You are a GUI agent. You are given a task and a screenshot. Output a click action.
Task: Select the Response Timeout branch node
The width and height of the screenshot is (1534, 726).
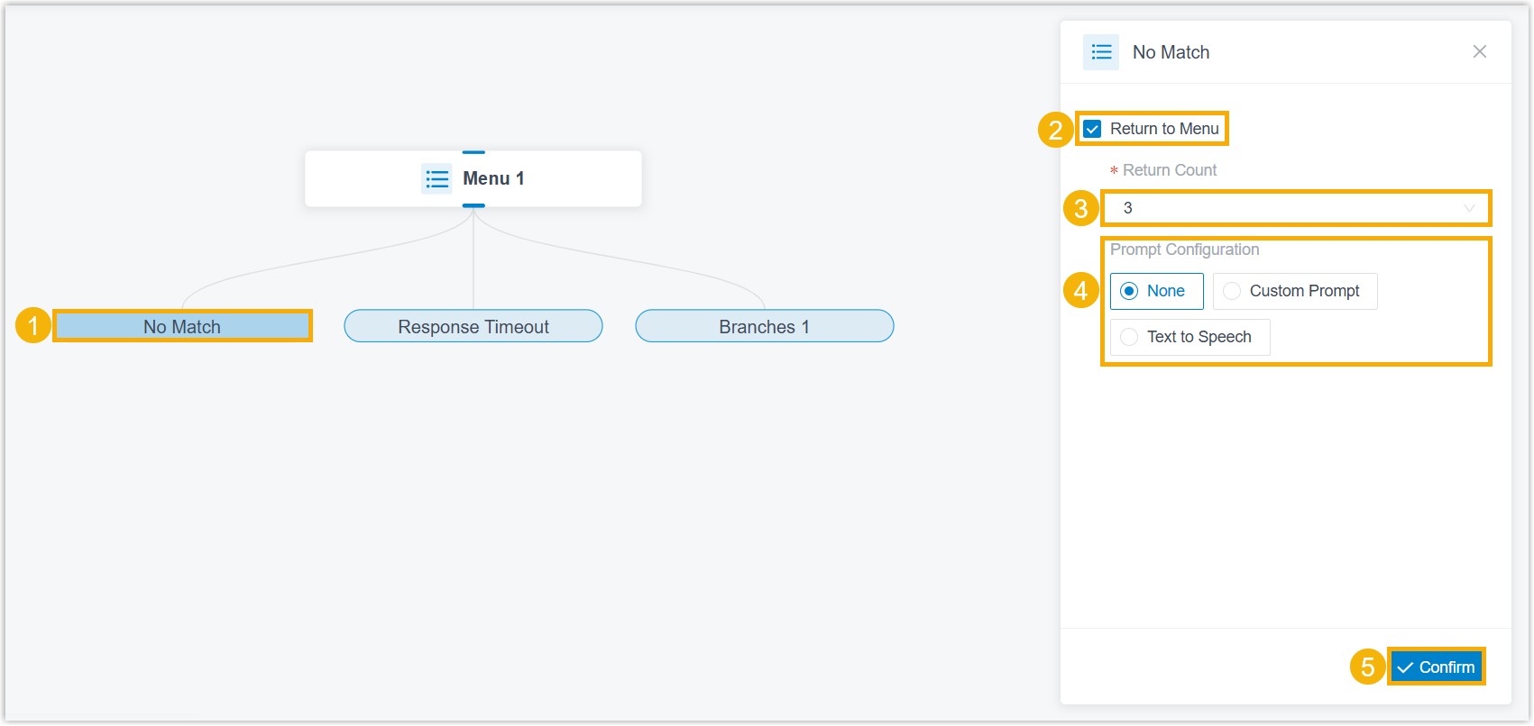pyautogui.click(x=473, y=326)
